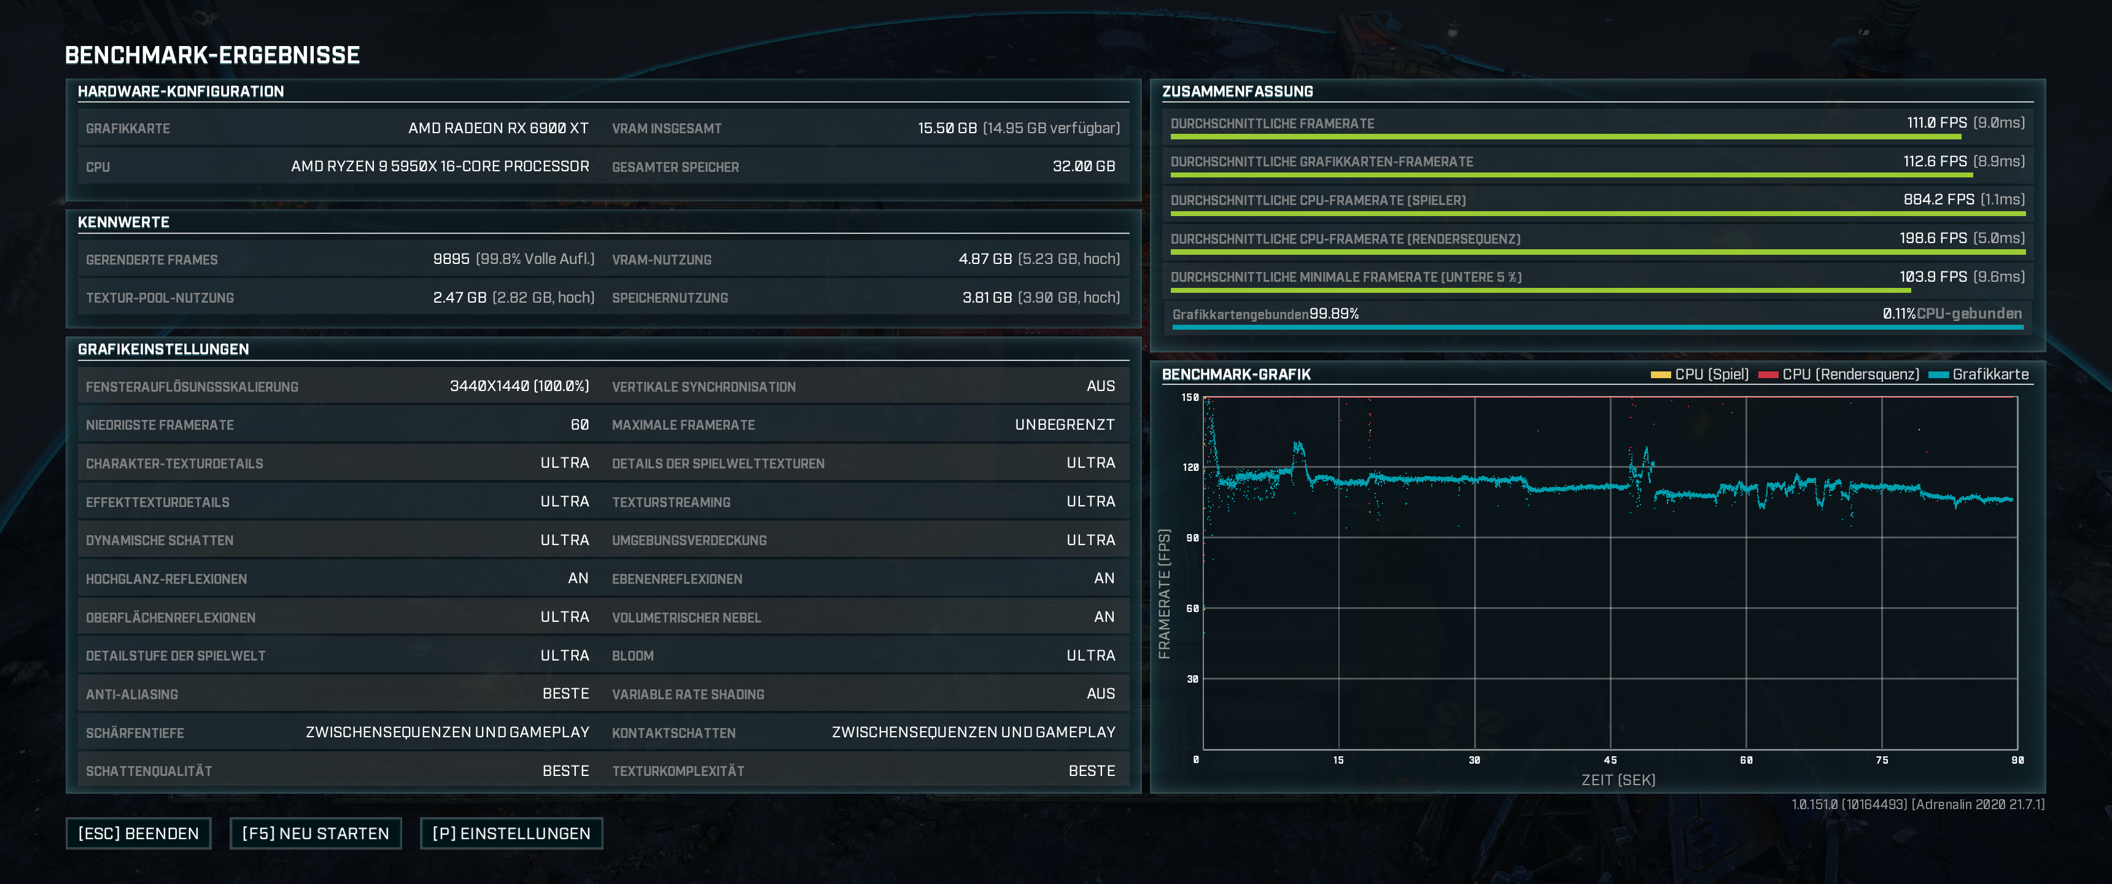Click Variable Rate Shading AUS value
Screen dimensions: 2112x884
click(x=1100, y=694)
